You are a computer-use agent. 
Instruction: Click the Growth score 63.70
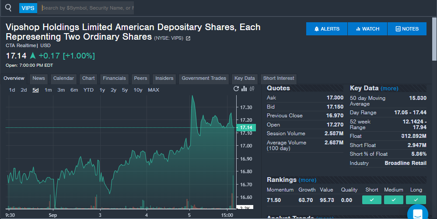[305, 200]
